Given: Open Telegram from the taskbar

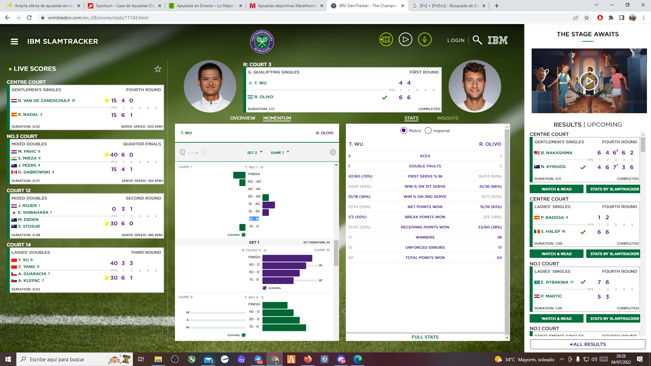Looking at the screenshot, I should (x=258, y=359).
